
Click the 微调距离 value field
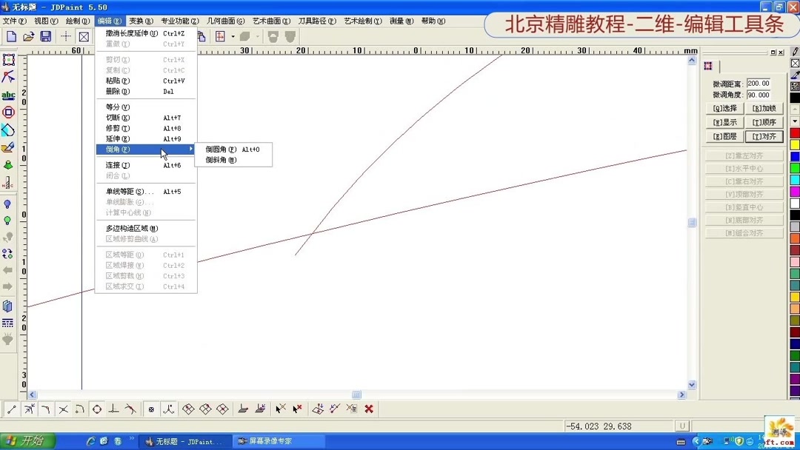tap(758, 83)
